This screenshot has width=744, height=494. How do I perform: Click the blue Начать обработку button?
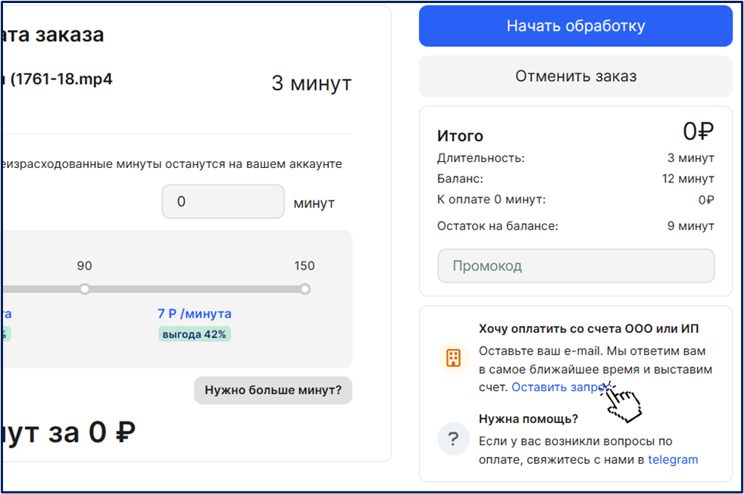coord(576,26)
